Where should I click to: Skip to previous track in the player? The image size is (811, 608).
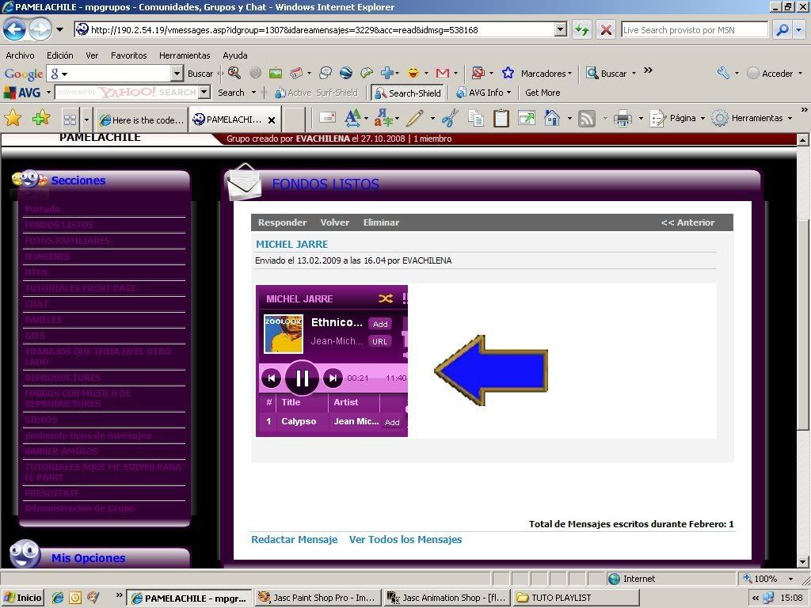[x=271, y=378]
